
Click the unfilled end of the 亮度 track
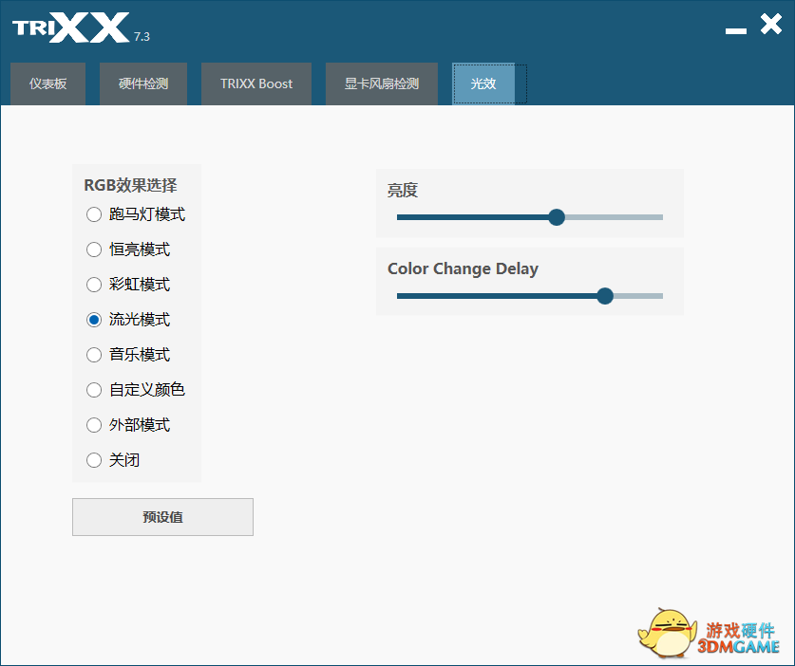pyautogui.click(x=614, y=217)
